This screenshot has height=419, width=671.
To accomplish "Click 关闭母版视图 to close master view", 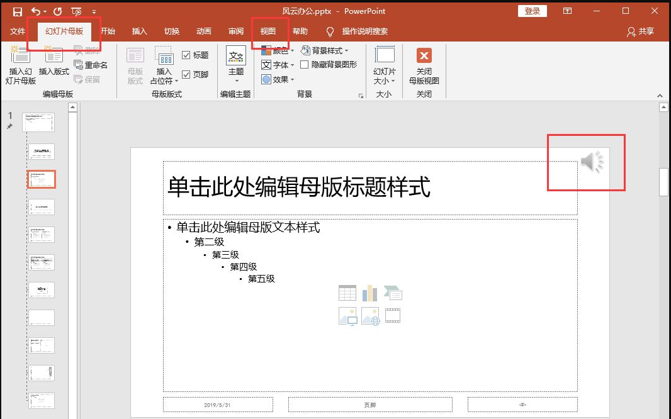I will click(x=424, y=65).
